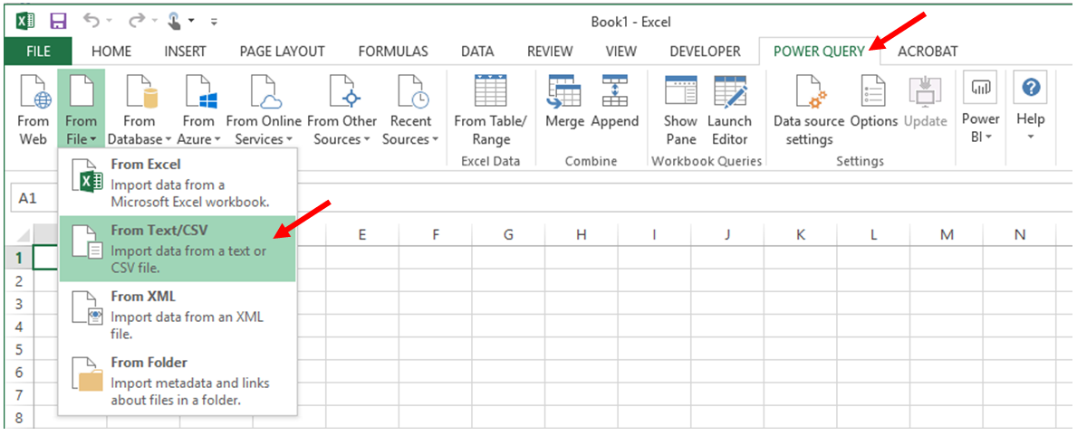Switch to the ACROBAT tab

click(928, 52)
